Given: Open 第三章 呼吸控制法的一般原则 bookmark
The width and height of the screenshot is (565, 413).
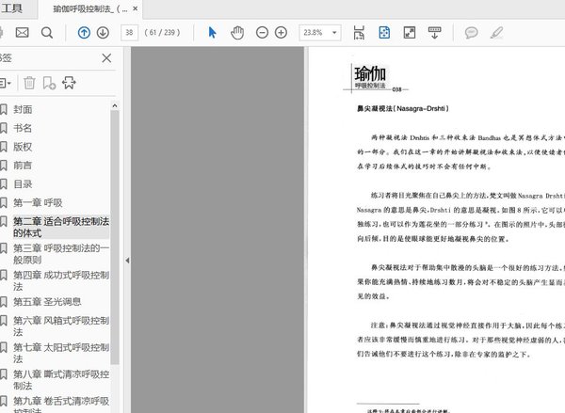Looking at the screenshot, I should [x=61, y=254].
